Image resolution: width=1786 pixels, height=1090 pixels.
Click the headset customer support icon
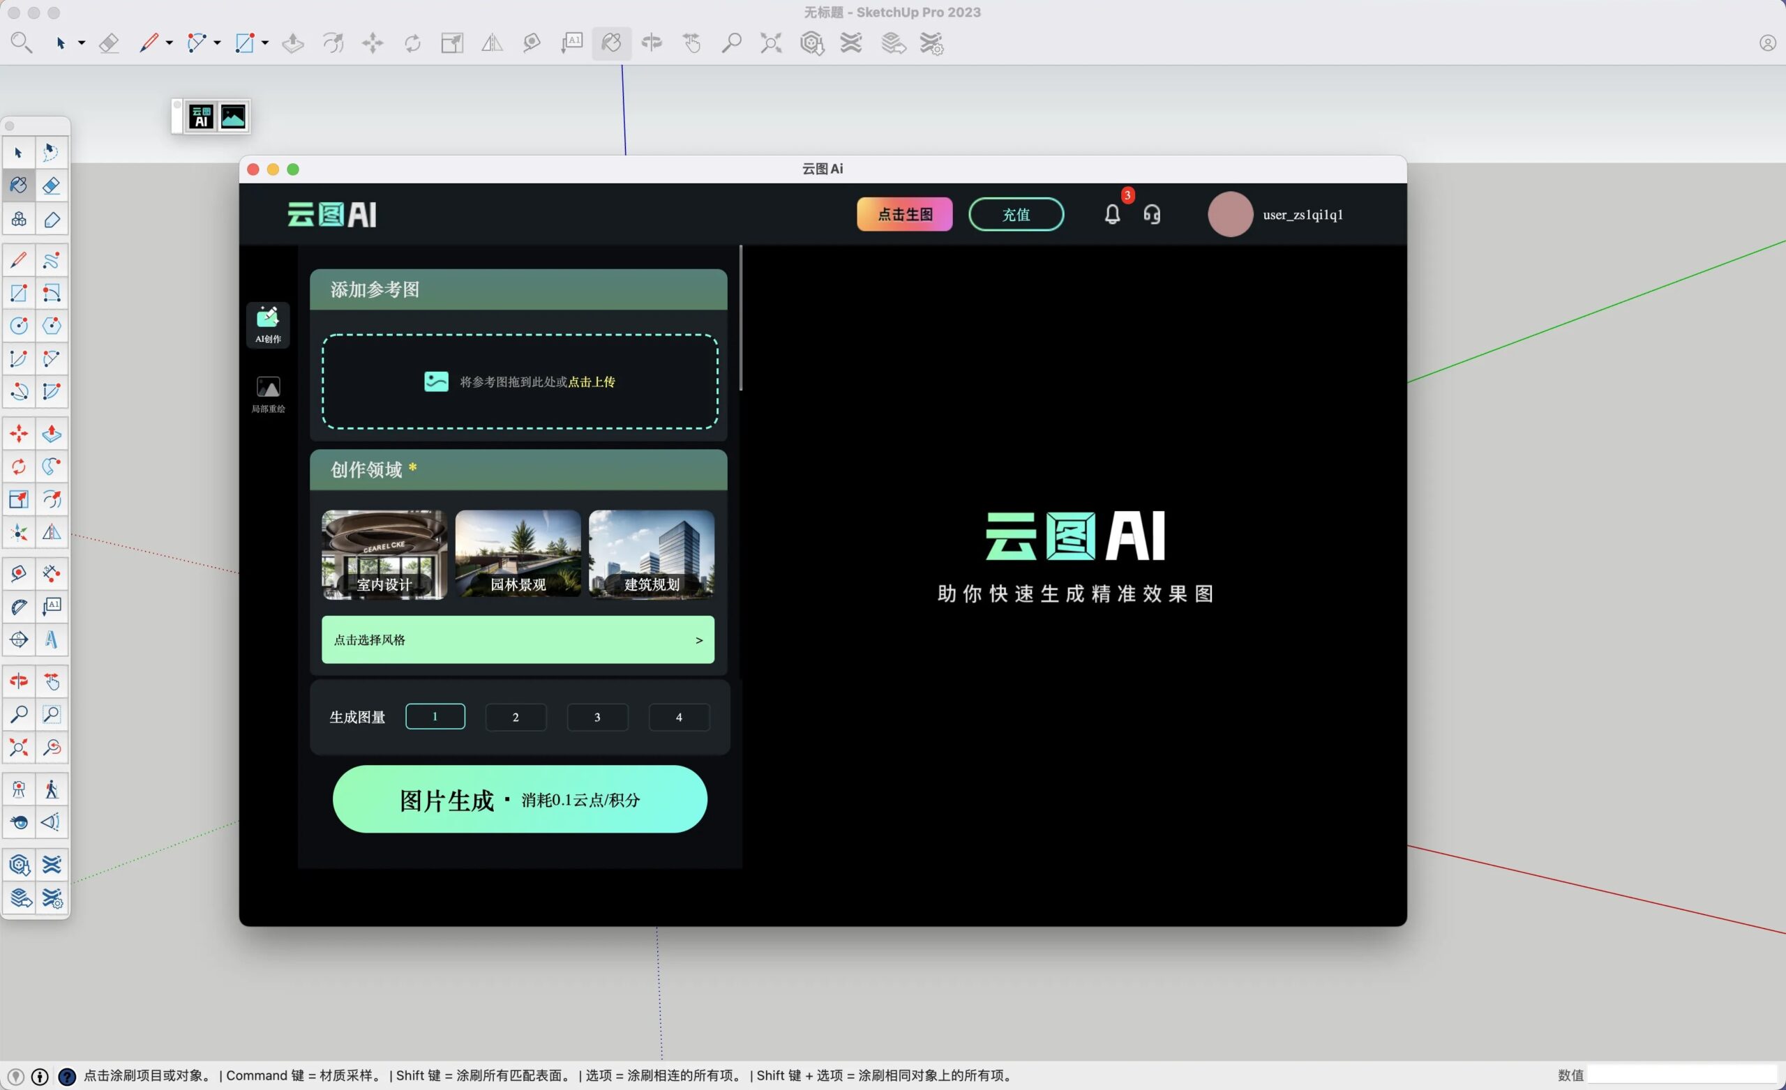pos(1152,215)
